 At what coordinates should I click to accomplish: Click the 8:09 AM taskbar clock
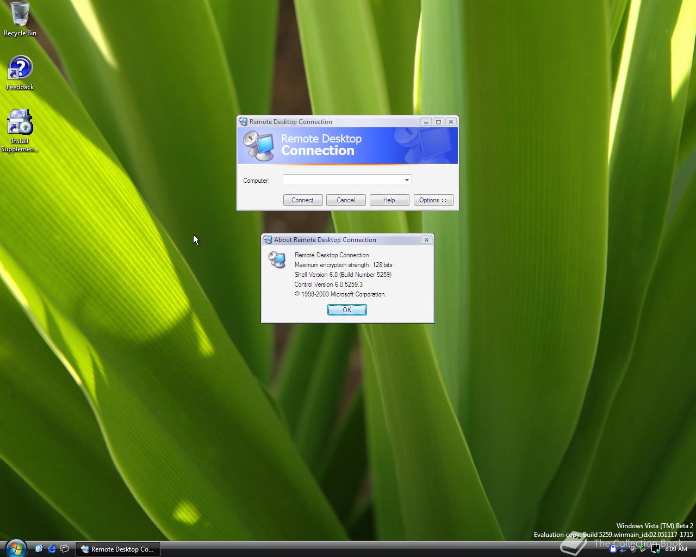[x=676, y=549]
